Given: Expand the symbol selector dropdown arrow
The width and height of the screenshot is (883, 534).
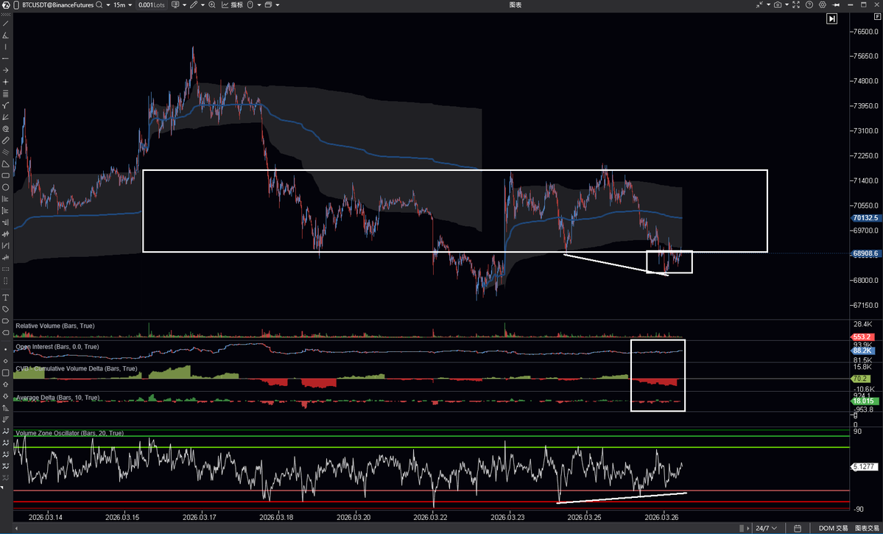Looking at the screenshot, I should click(107, 5).
